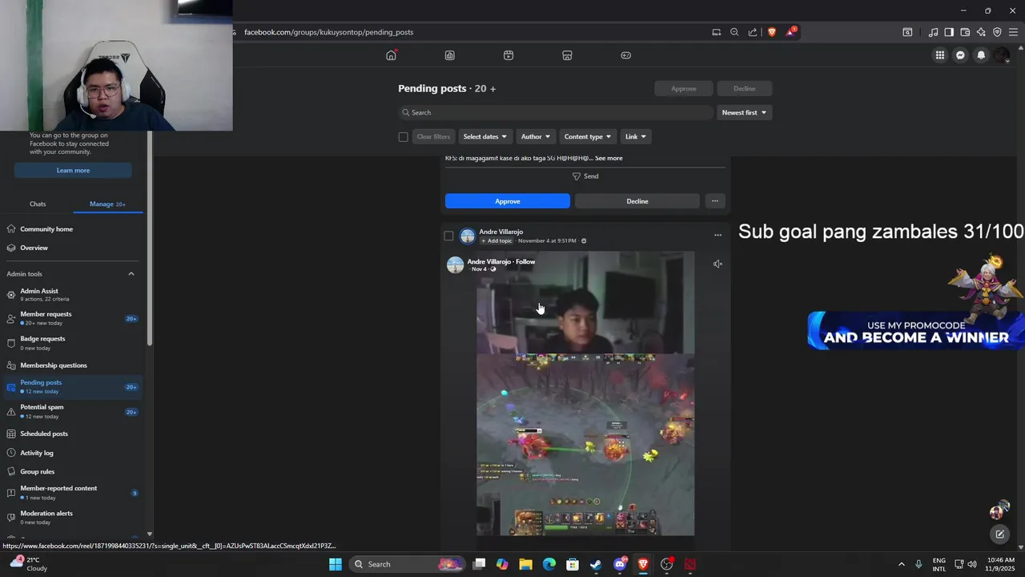Collapse the Admin tools section
The height and width of the screenshot is (577, 1025).
(x=131, y=274)
